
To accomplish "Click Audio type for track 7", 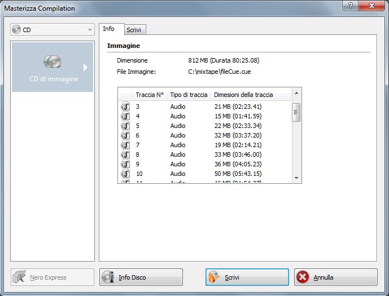I will [x=178, y=145].
